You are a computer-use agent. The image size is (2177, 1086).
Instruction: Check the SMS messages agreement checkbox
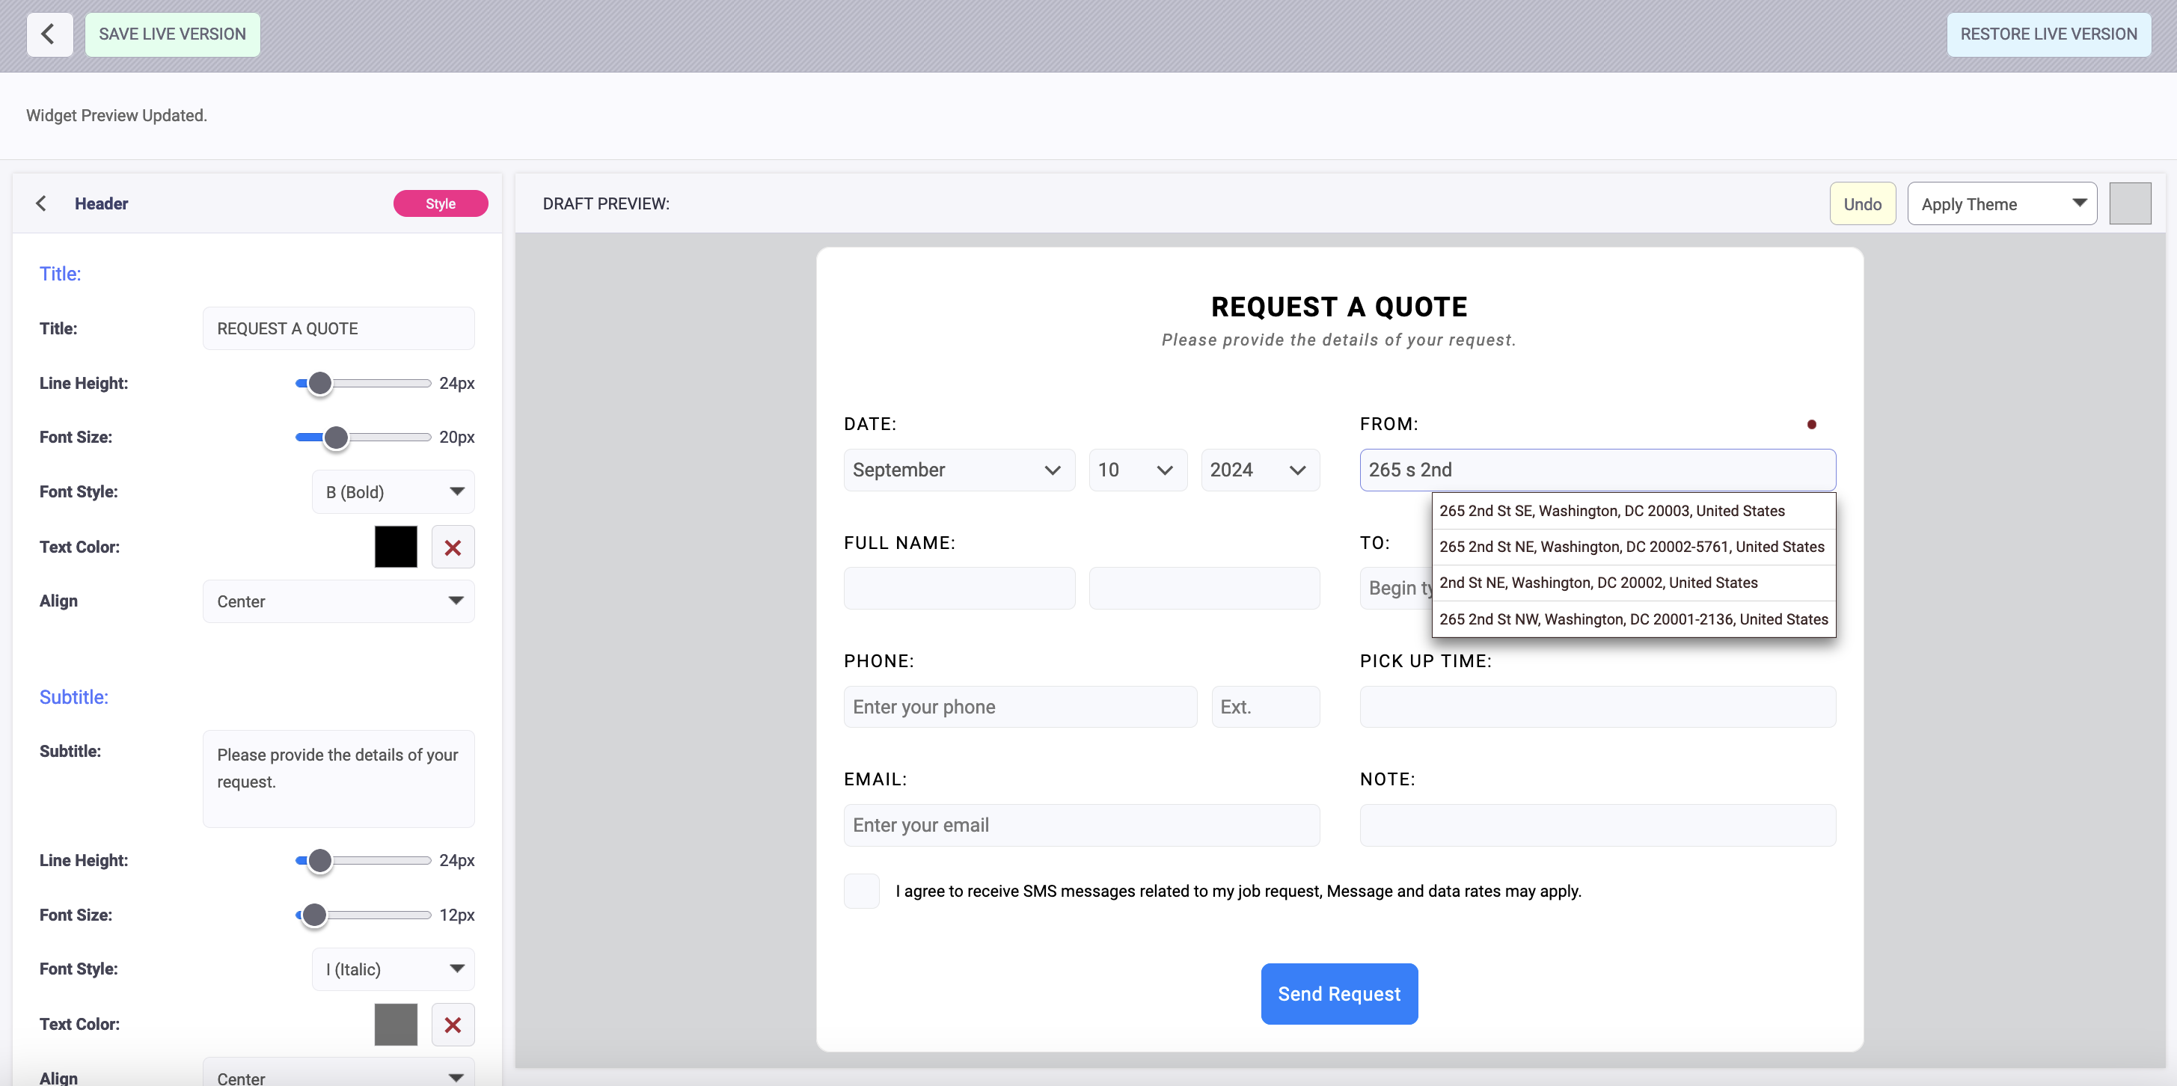click(861, 891)
